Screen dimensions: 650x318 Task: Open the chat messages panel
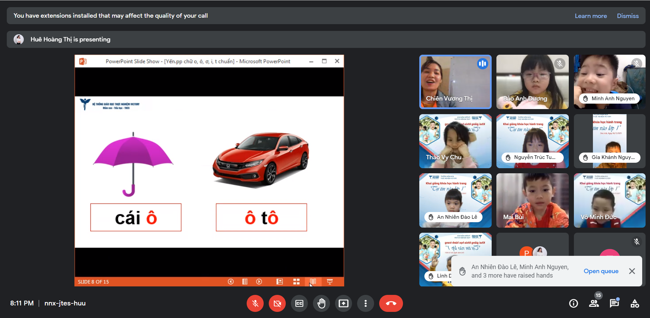tap(614, 303)
